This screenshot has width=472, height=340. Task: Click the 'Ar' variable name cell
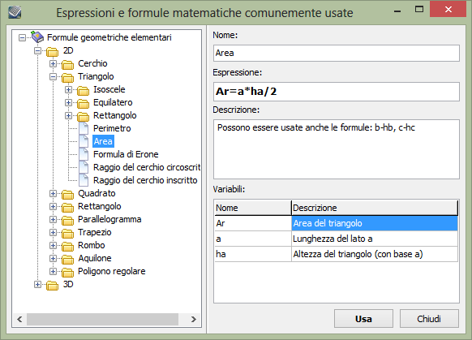253,223
